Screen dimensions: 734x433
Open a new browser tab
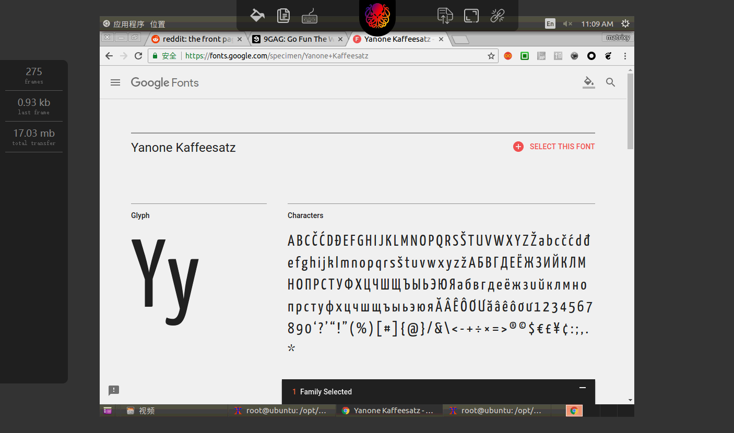(460, 40)
